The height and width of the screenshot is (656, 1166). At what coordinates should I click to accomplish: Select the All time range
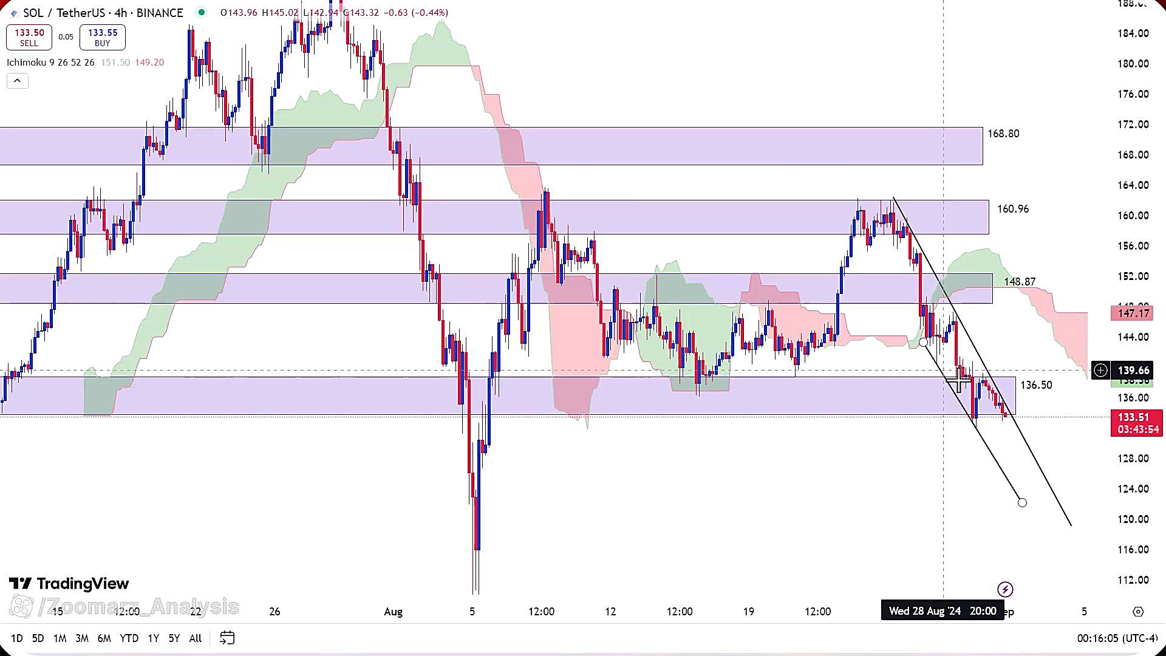196,638
